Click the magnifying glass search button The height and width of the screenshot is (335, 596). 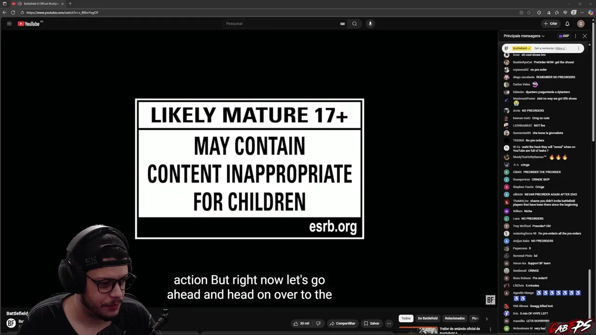click(354, 24)
